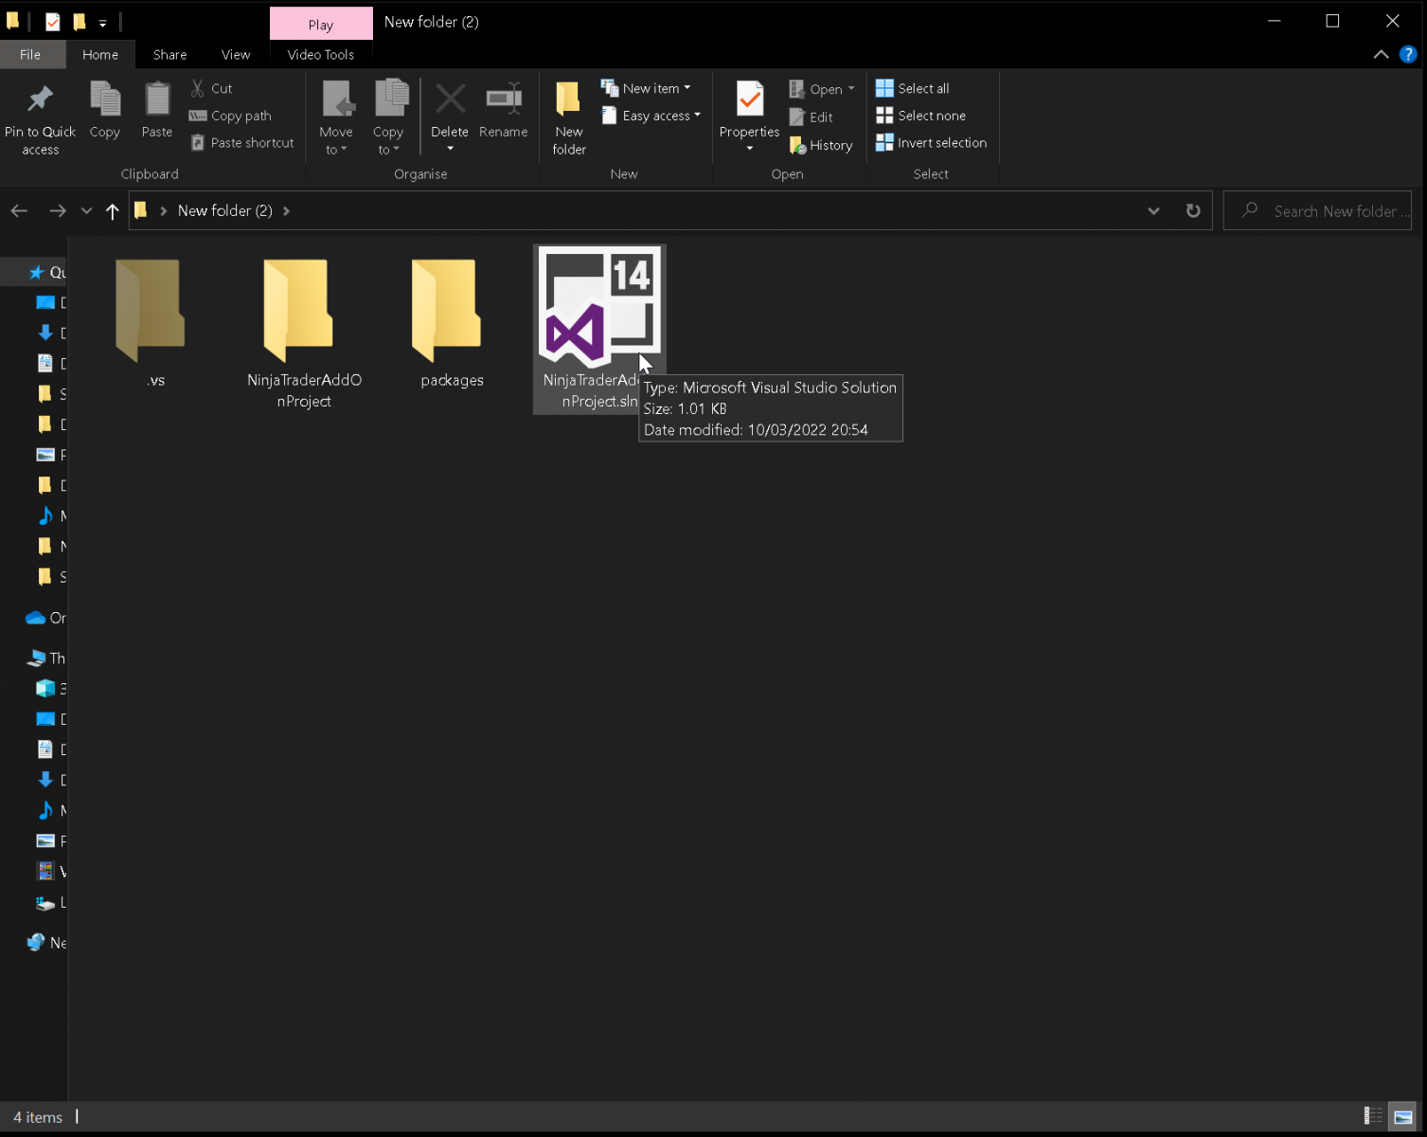Open the Video Tools tab
This screenshot has height=1137, width=1427.
click(x=321, y=54)
